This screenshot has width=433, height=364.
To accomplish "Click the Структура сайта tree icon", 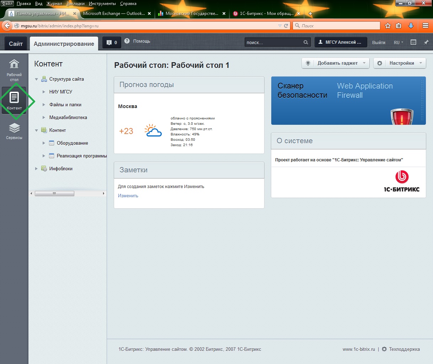I will 44,79.
